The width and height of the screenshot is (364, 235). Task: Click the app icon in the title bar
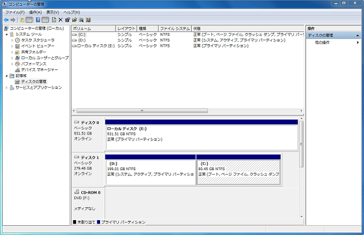(x=5, y=4)
